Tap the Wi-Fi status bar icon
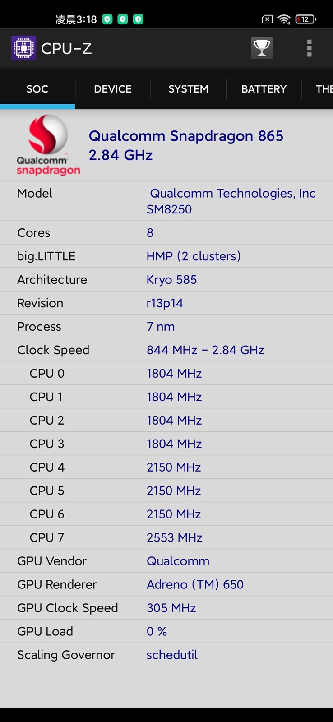Screen dimensions: 333x722 tap(284, 19)
